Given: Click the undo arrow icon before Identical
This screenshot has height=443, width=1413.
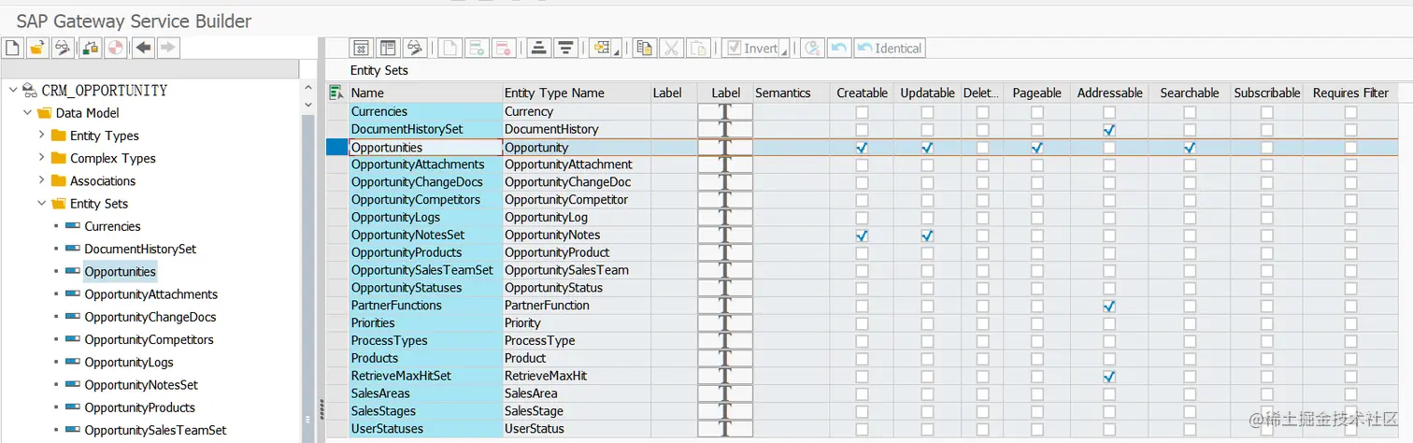Looking at the screenshot, I should coord(839,48).
